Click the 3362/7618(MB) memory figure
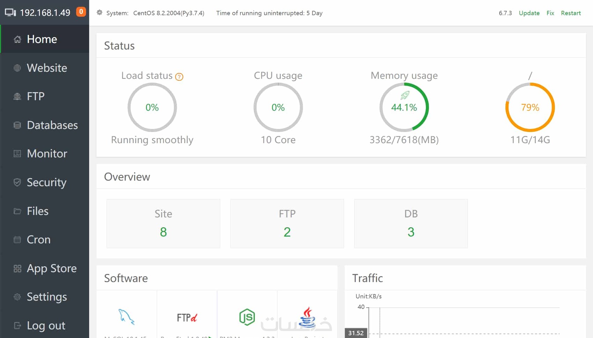 tap(404, 140)
